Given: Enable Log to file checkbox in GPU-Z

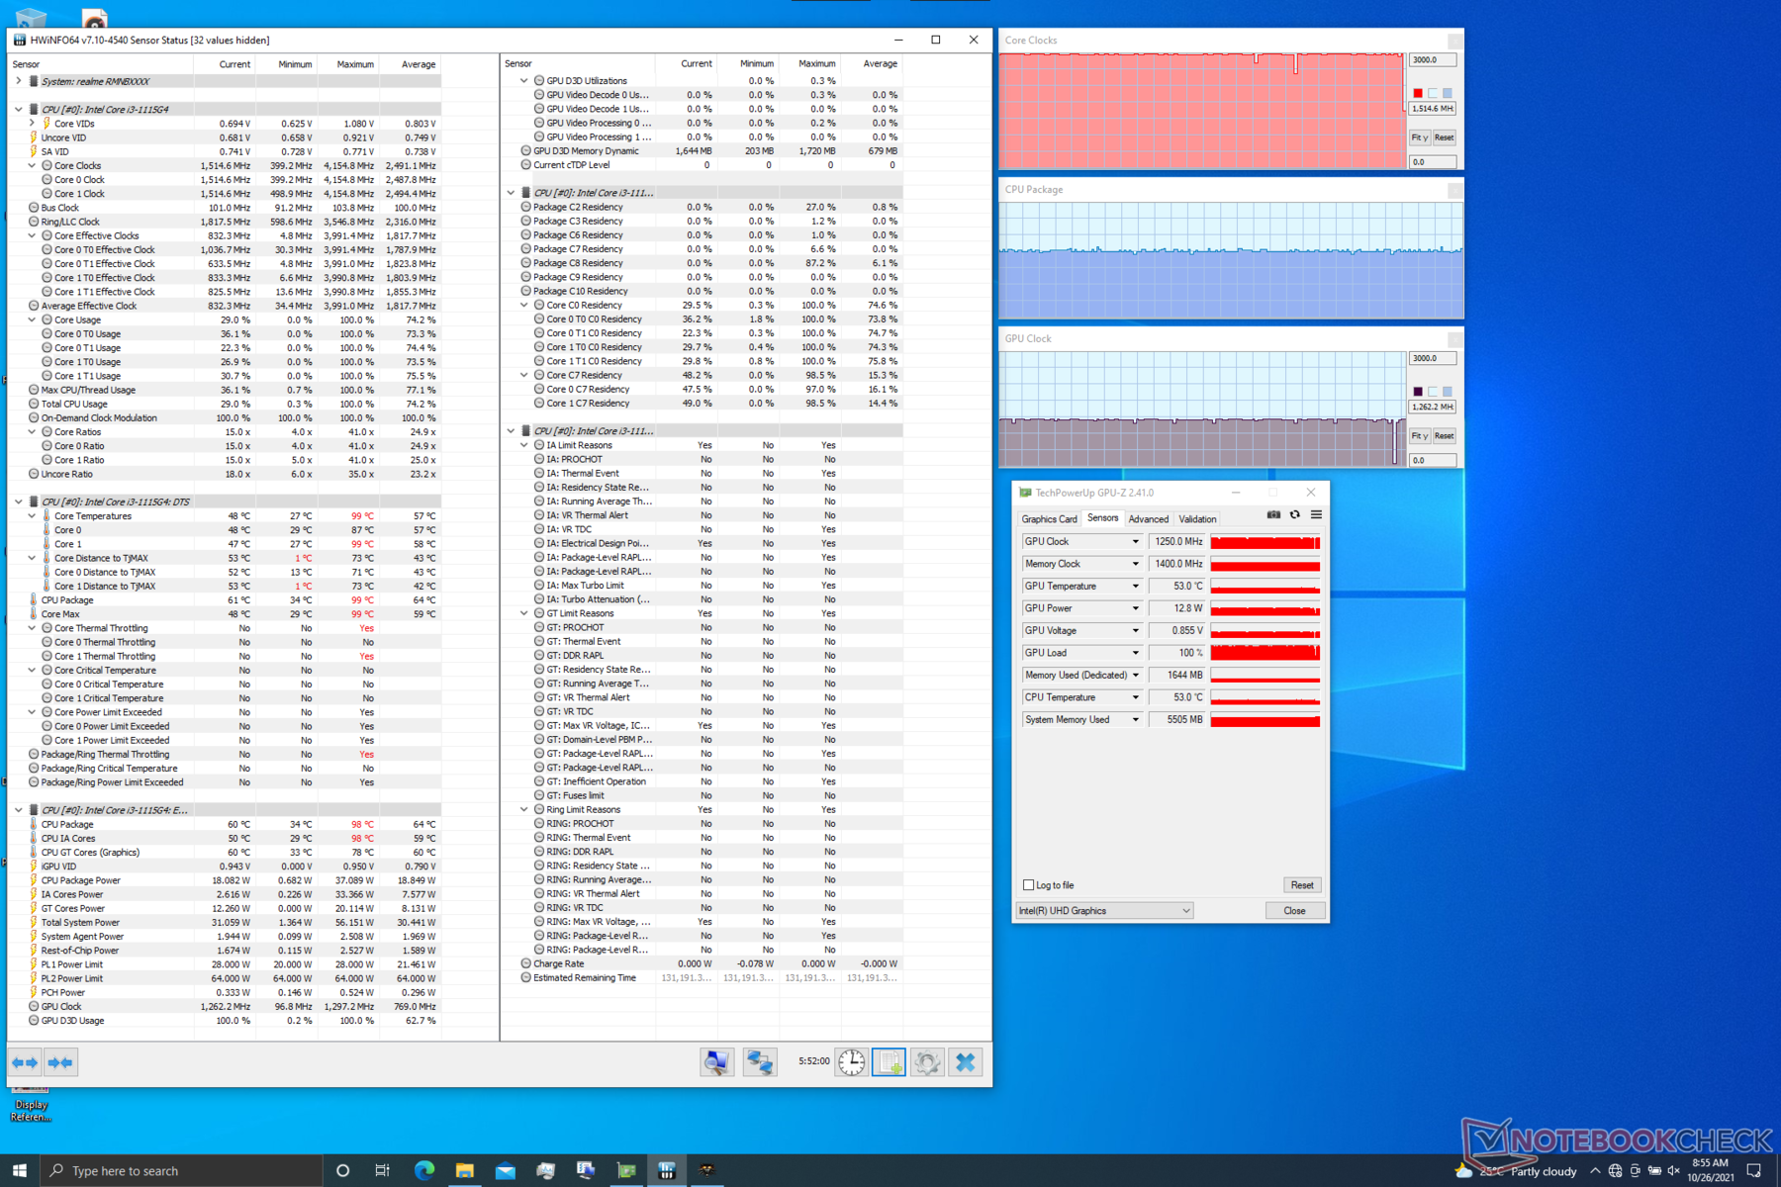Looking at the screenshot, I should 1029,885.
